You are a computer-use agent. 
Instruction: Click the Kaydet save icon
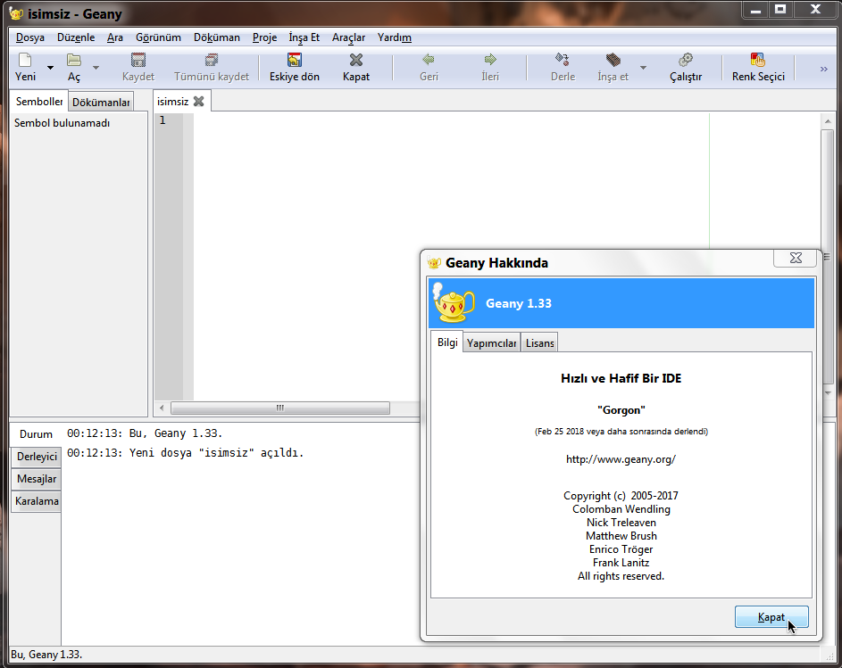138,60
